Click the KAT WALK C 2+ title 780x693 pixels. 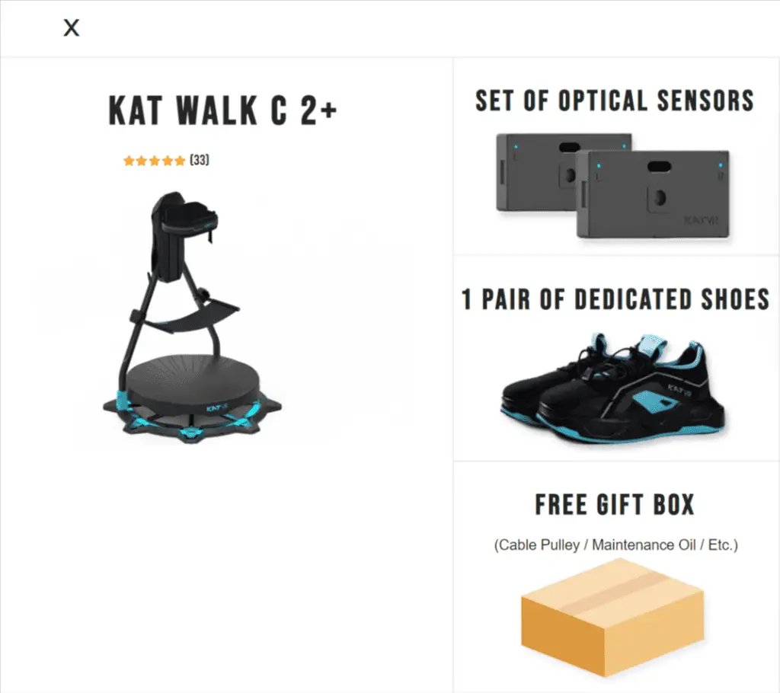click(x=223, y=110)
